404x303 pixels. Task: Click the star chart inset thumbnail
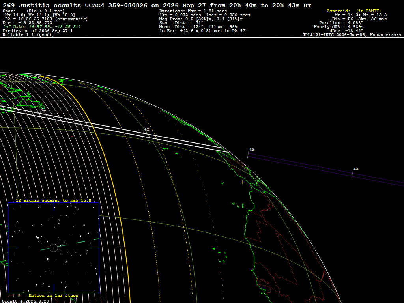click(x=54, y=248)
